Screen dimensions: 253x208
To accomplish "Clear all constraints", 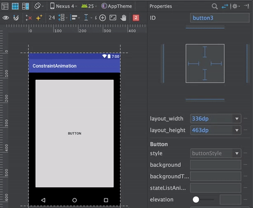I will tap(28, 18).
